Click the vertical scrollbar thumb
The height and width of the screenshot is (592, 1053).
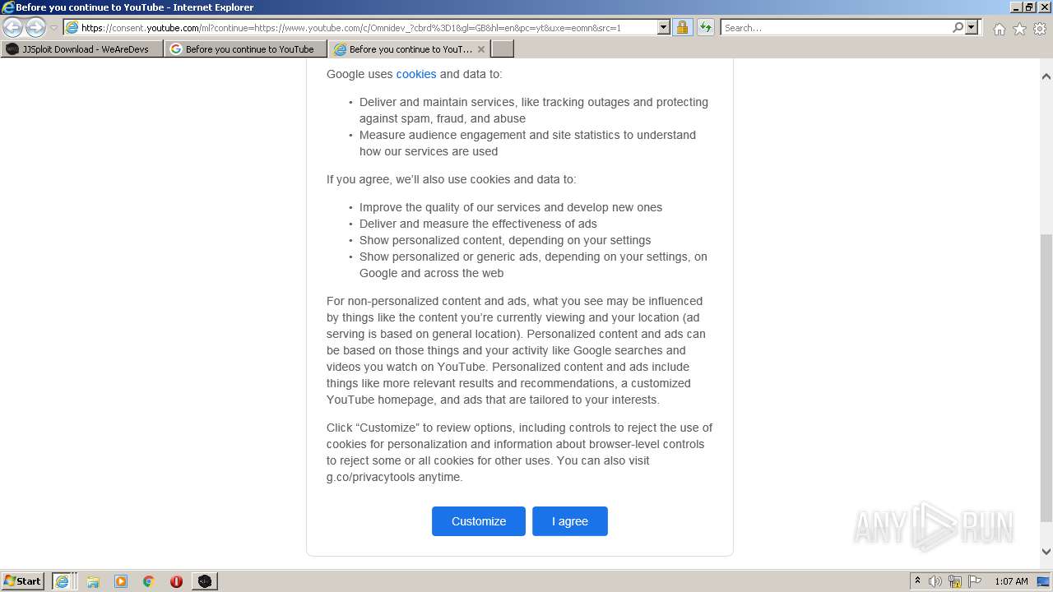[1046, 377]
